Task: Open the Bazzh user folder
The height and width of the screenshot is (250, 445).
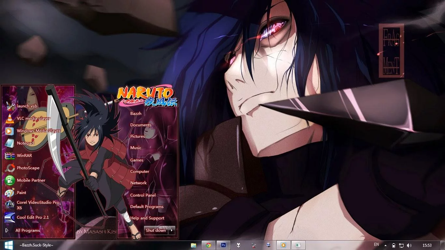Action: click(x=136, y=114)
